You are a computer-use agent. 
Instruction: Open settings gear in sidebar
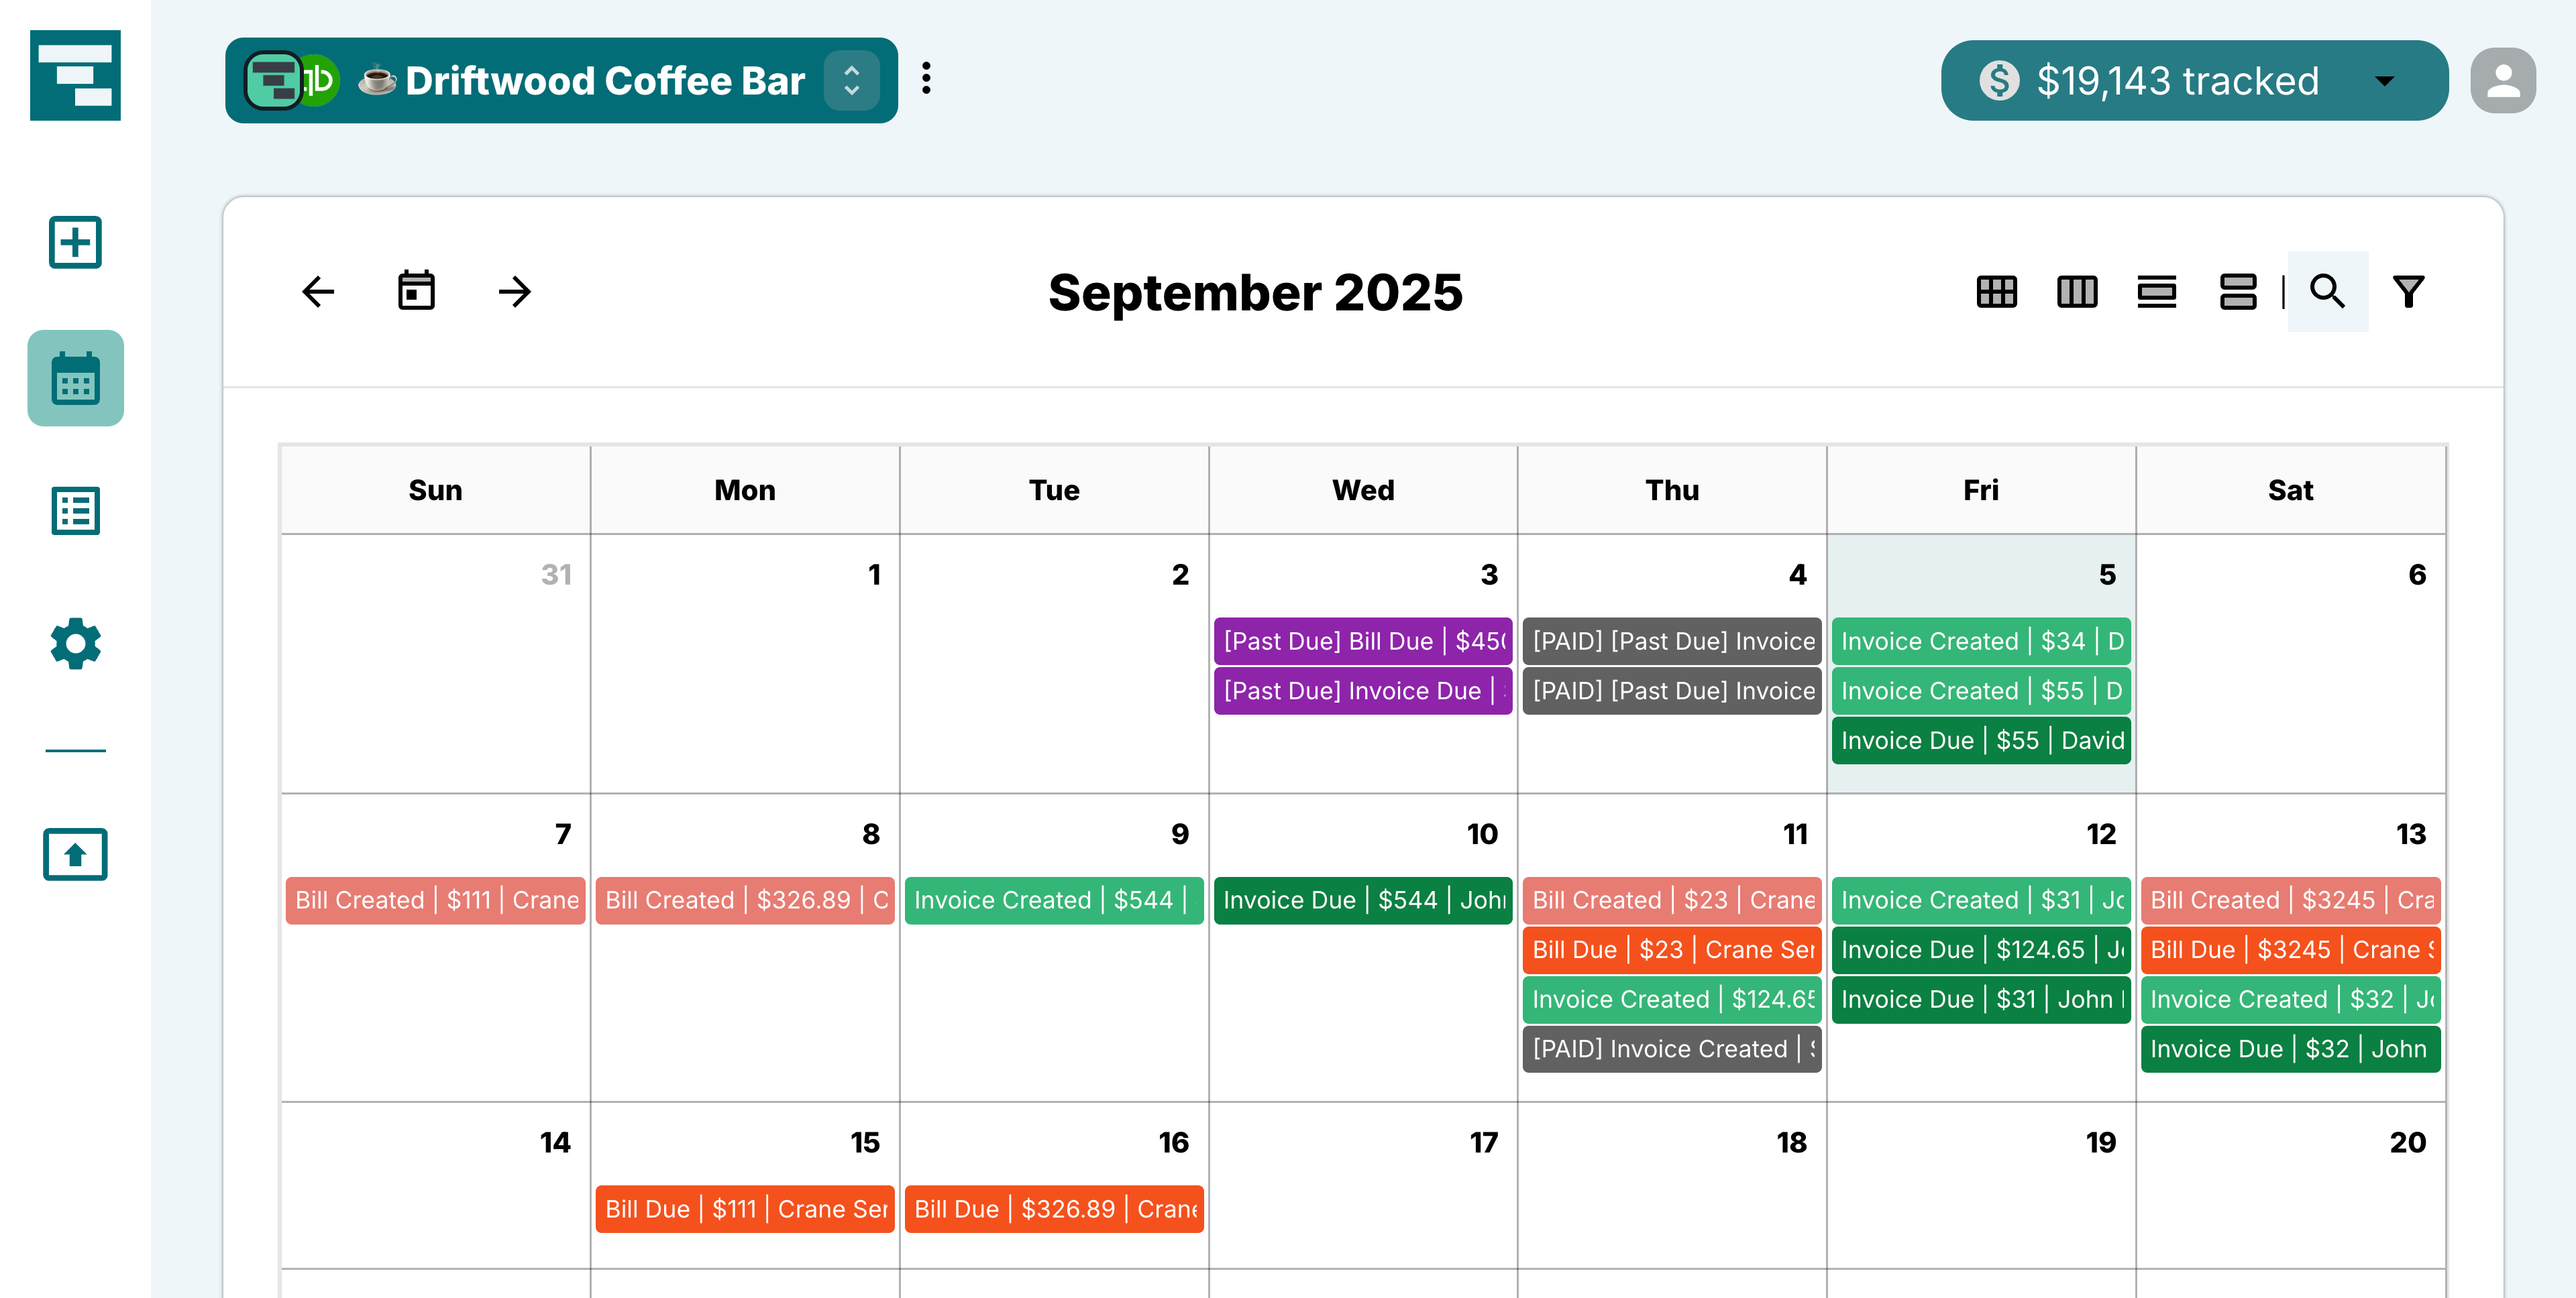(x=75, y=644)
